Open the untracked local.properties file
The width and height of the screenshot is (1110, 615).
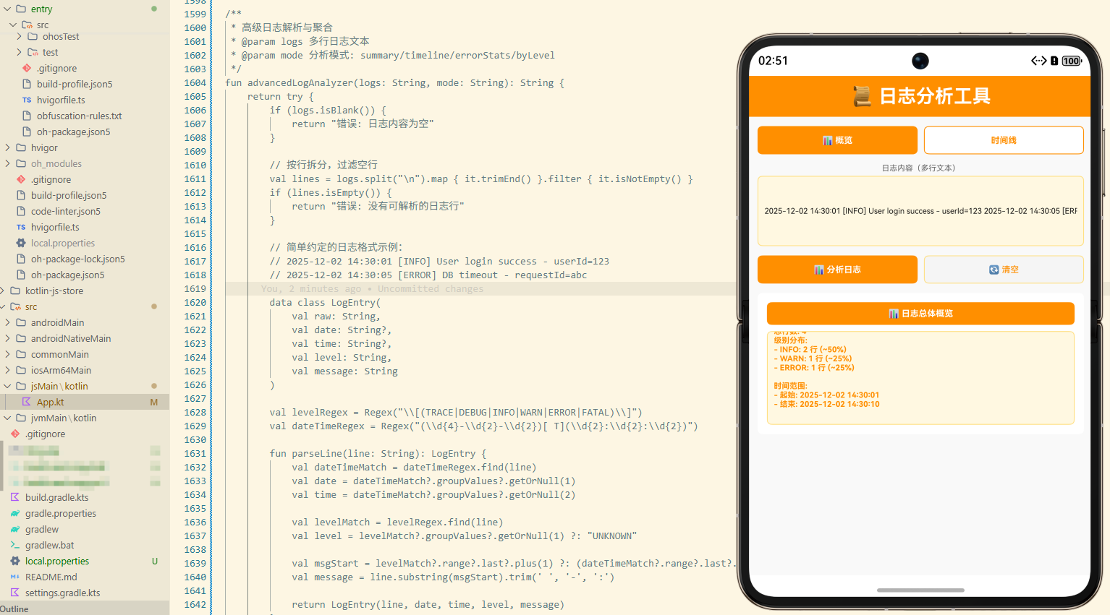[57, 561]
